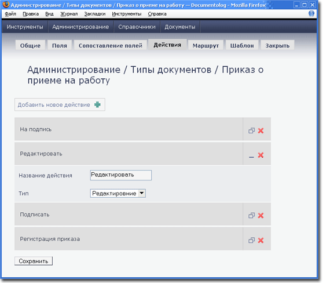Focus the Название действия text field
The image size is (323, 283).
(121, 175)
